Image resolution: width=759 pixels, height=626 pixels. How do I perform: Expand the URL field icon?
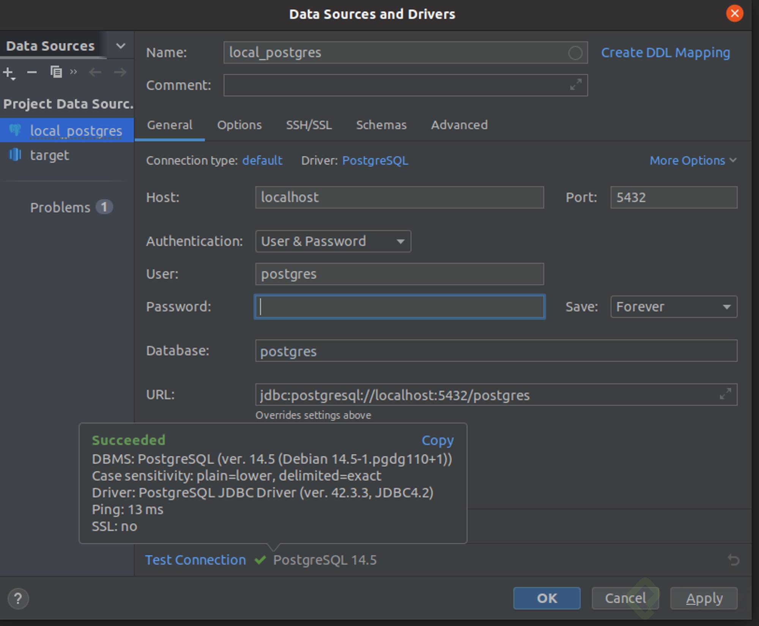(725, 394)
